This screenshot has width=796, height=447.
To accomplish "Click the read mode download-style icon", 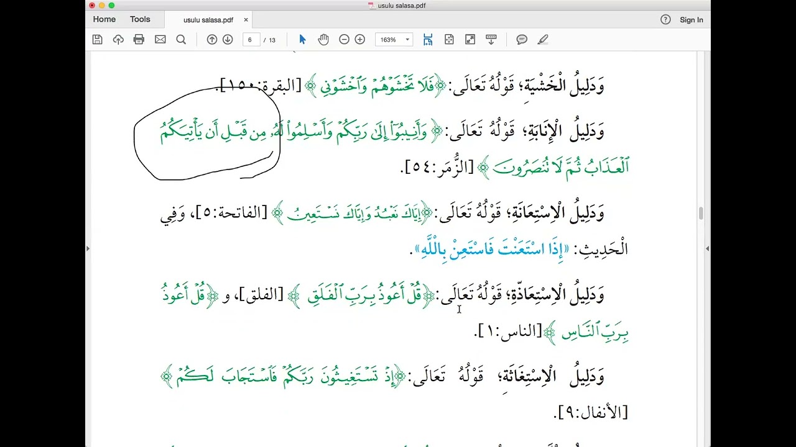I will tap(491, 40).
